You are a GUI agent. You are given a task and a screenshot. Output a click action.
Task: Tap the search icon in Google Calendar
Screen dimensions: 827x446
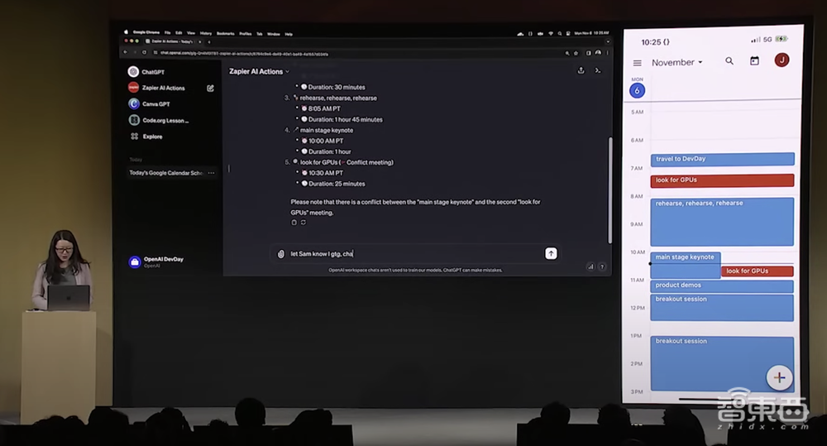pos(729,61)
